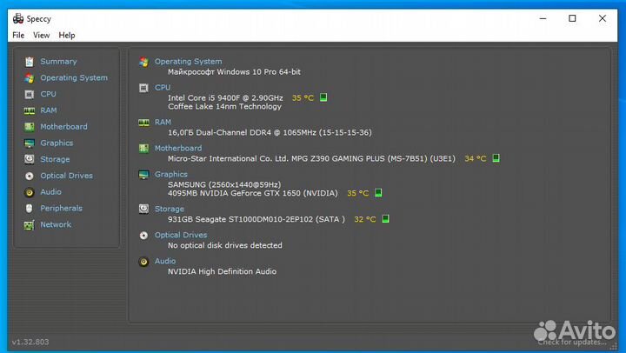Open the Storage heading link in summary
This screenshot has width=626, height=353.
170,209
